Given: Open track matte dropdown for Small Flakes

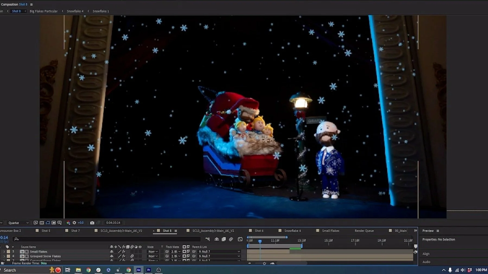Looking at the screenshot, I should point(175,252).
